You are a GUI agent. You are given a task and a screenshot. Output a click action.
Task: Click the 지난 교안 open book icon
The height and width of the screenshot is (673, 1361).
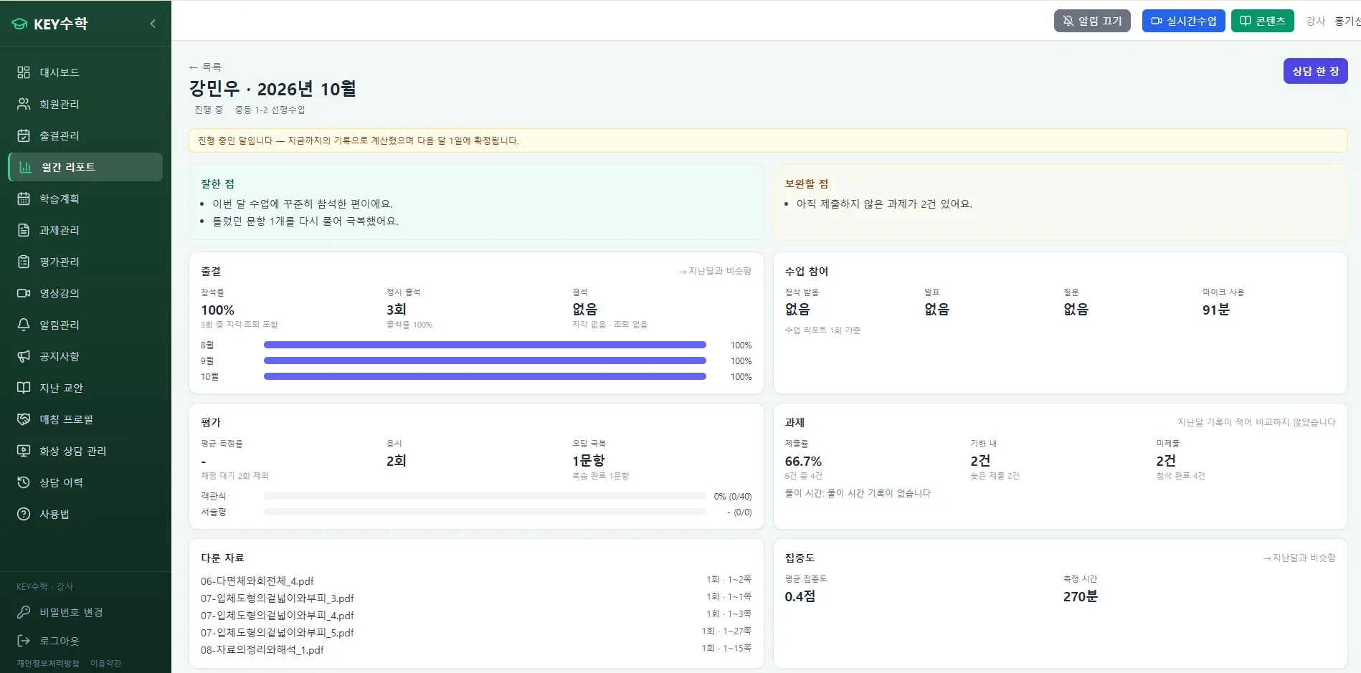point(24,388)
